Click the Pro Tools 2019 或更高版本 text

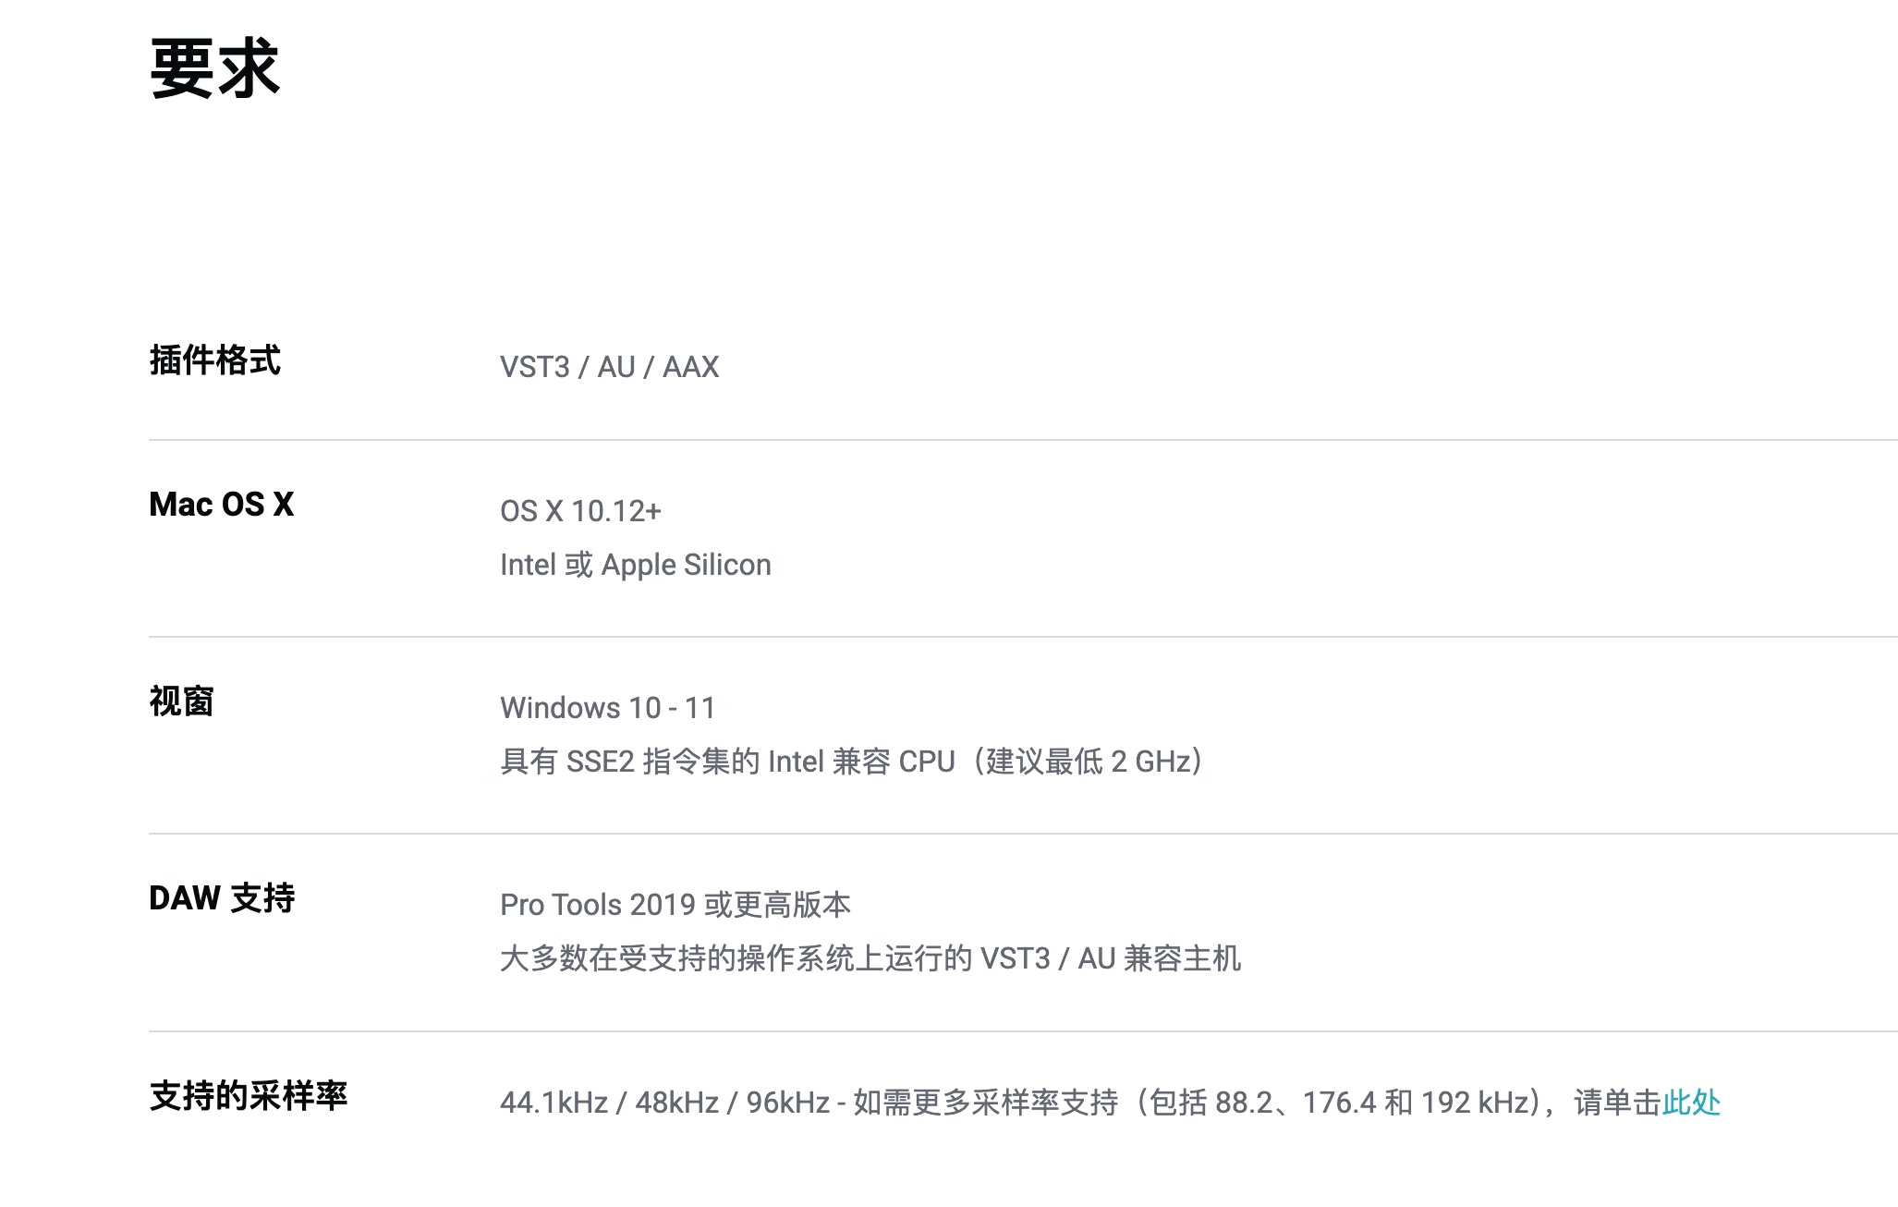(675, 905)
